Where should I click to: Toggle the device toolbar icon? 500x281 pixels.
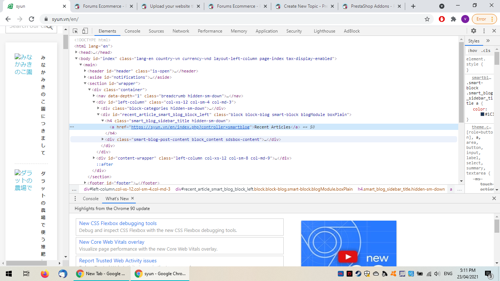85,31
